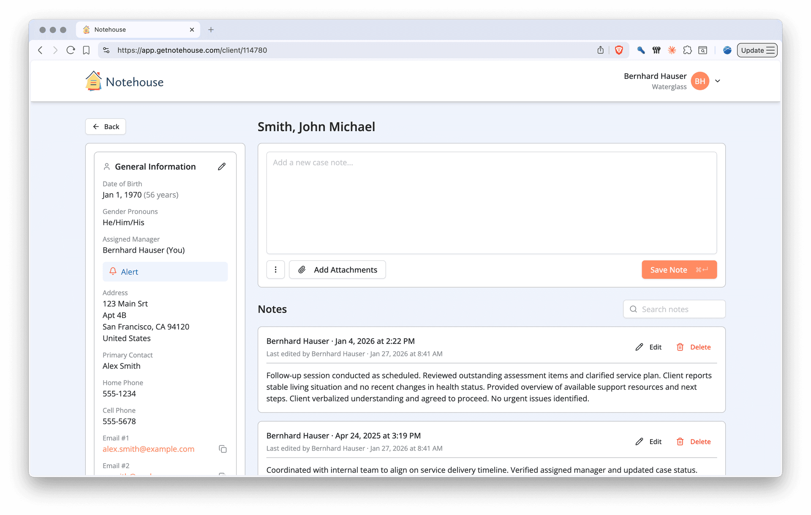
Task: Copy alex.smith@example.com using the copy icon
Action: click(223, 449)
